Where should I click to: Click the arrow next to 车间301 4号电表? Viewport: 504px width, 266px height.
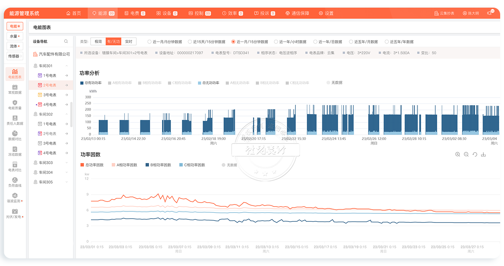pos(66,105)
